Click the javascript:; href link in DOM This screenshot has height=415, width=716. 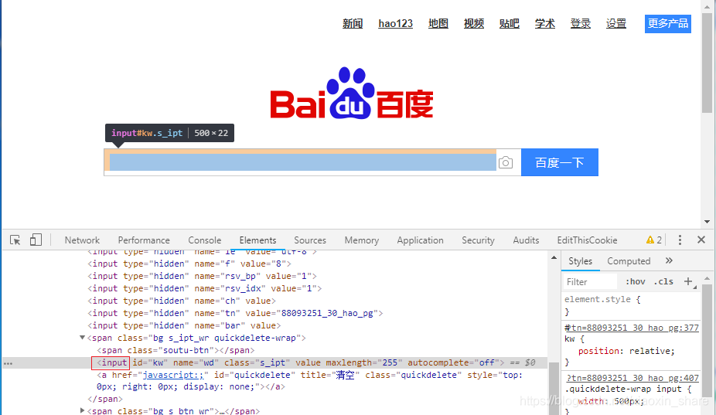click(x=173, y=376)
